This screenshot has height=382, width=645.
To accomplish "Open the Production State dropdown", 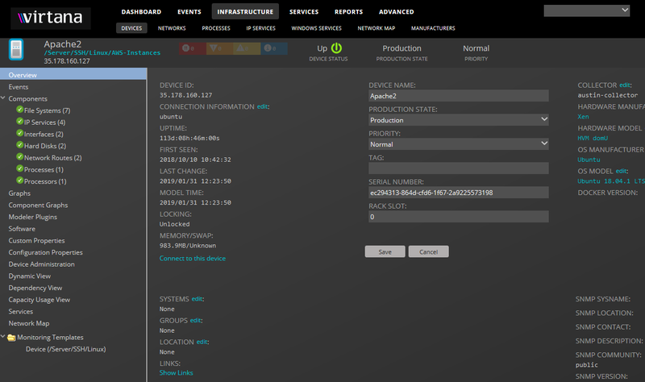I will (x=458, y=120).
